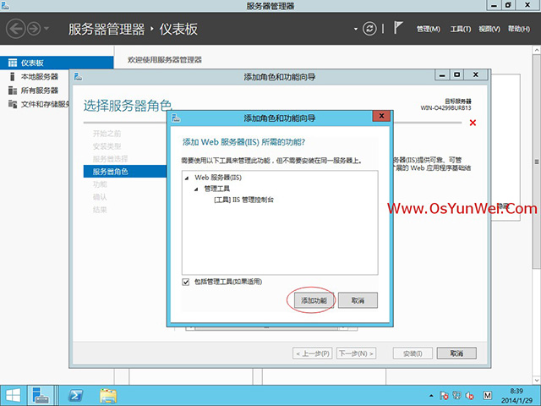Click the refresh icon in Server Manager header
The width and height of the screenshot is (541, 406).
(369, 29)
